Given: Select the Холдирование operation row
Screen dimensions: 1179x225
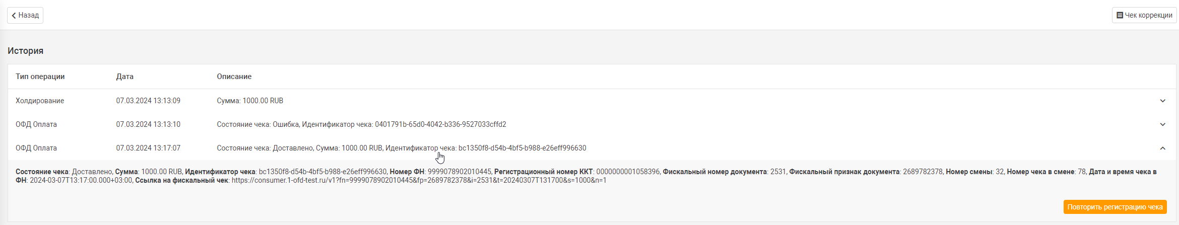Looking at the screenshot, I should [592, 101].
